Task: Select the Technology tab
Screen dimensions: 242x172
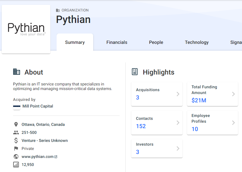Action: pos(197,42)
